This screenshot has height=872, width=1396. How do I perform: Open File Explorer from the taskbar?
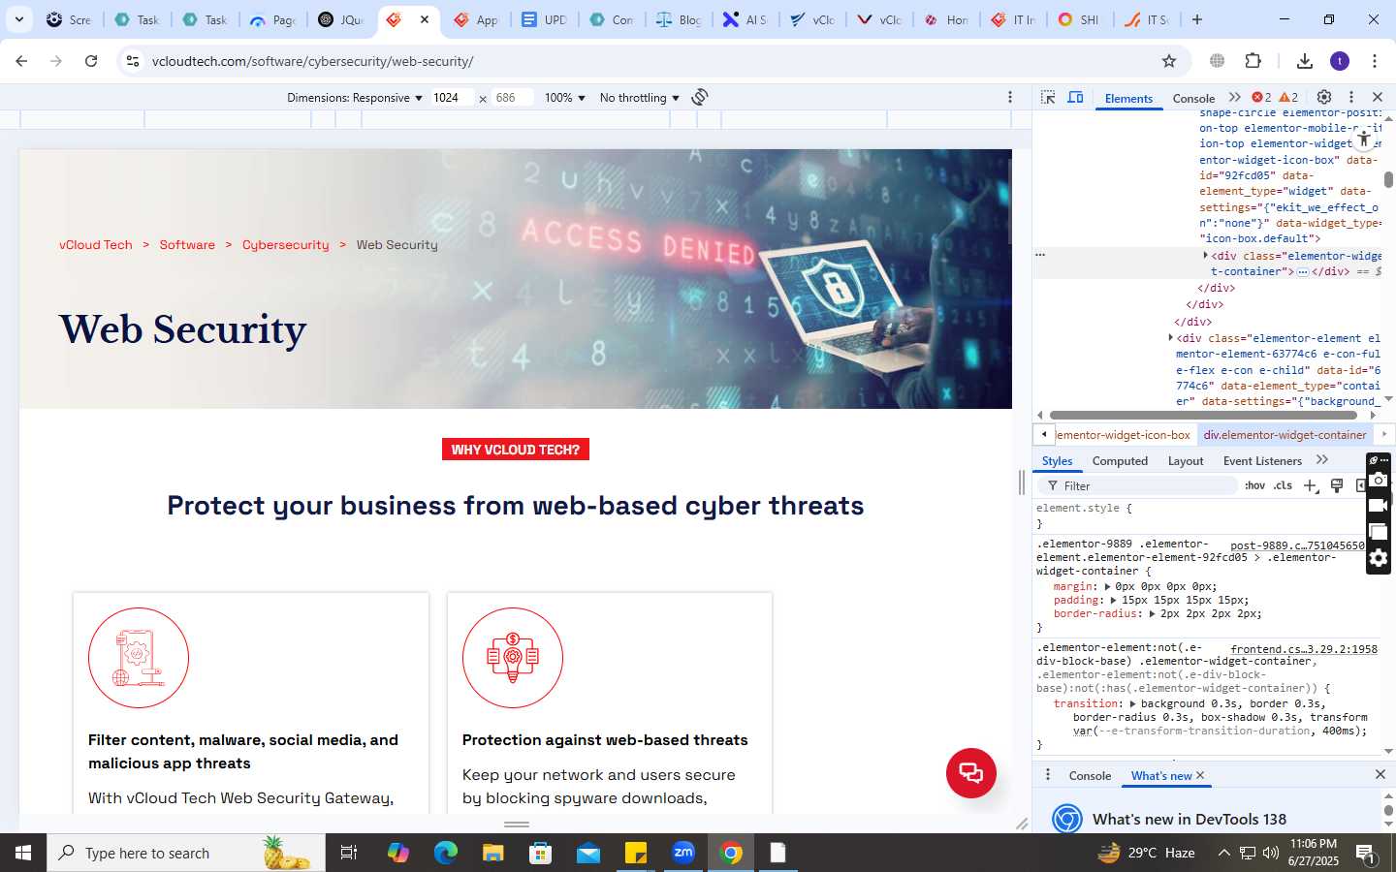tap(493, 853)
